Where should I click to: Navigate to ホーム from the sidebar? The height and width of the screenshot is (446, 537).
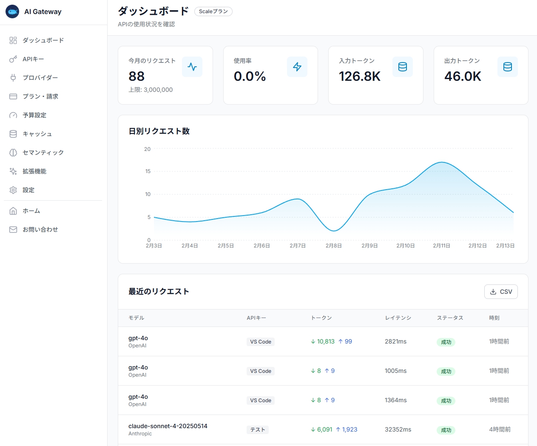tap(31, 210)
